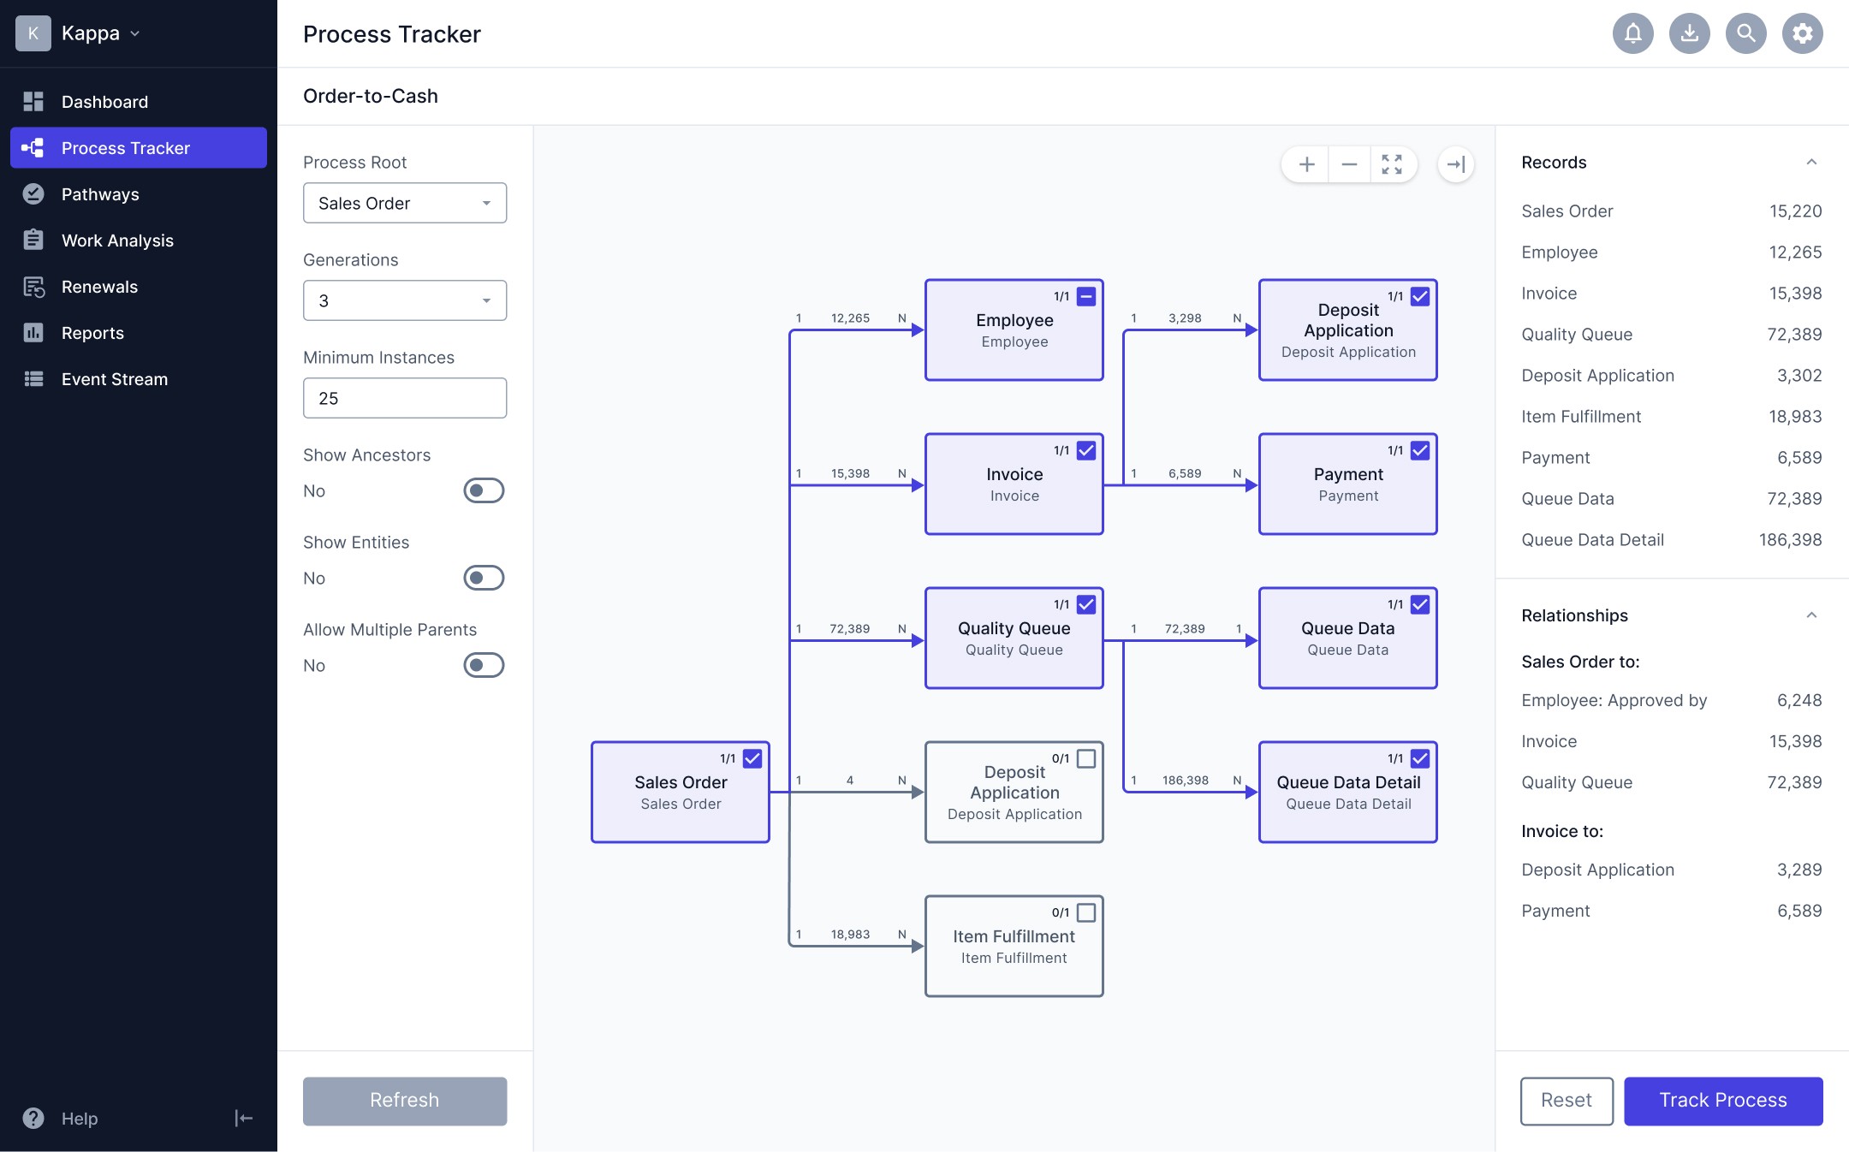Open the Process Root dropdown
The height and width of the screenshot is (1152, 1849).
404,203
